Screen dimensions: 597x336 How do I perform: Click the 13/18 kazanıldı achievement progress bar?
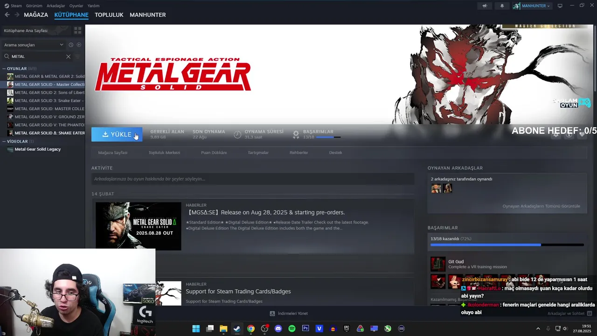click(x=507, y=245)
